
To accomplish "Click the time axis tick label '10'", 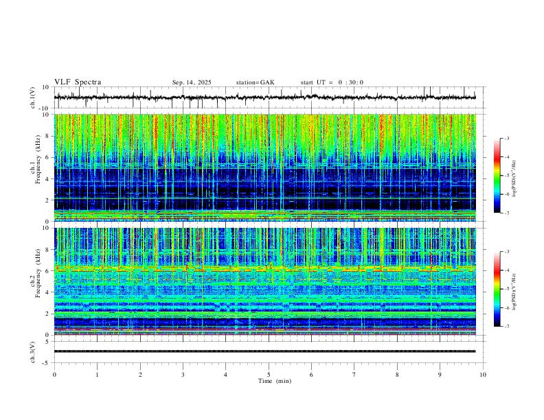I will click(x=483, y=375).
